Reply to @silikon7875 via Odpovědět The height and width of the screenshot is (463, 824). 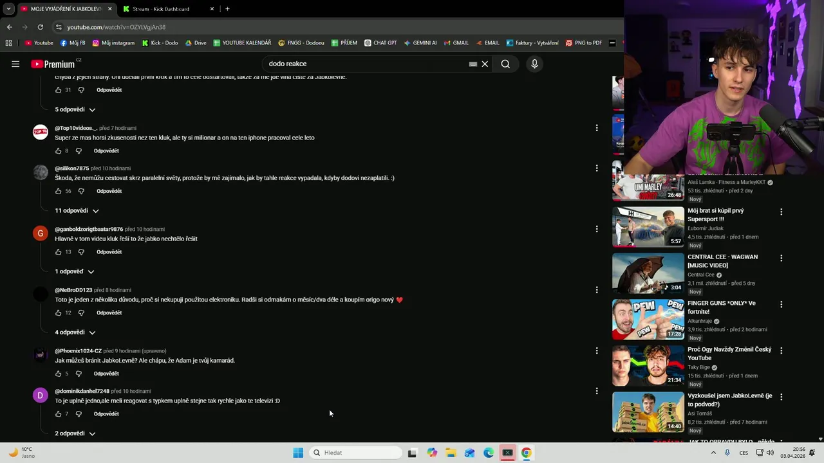pos(109,191)
